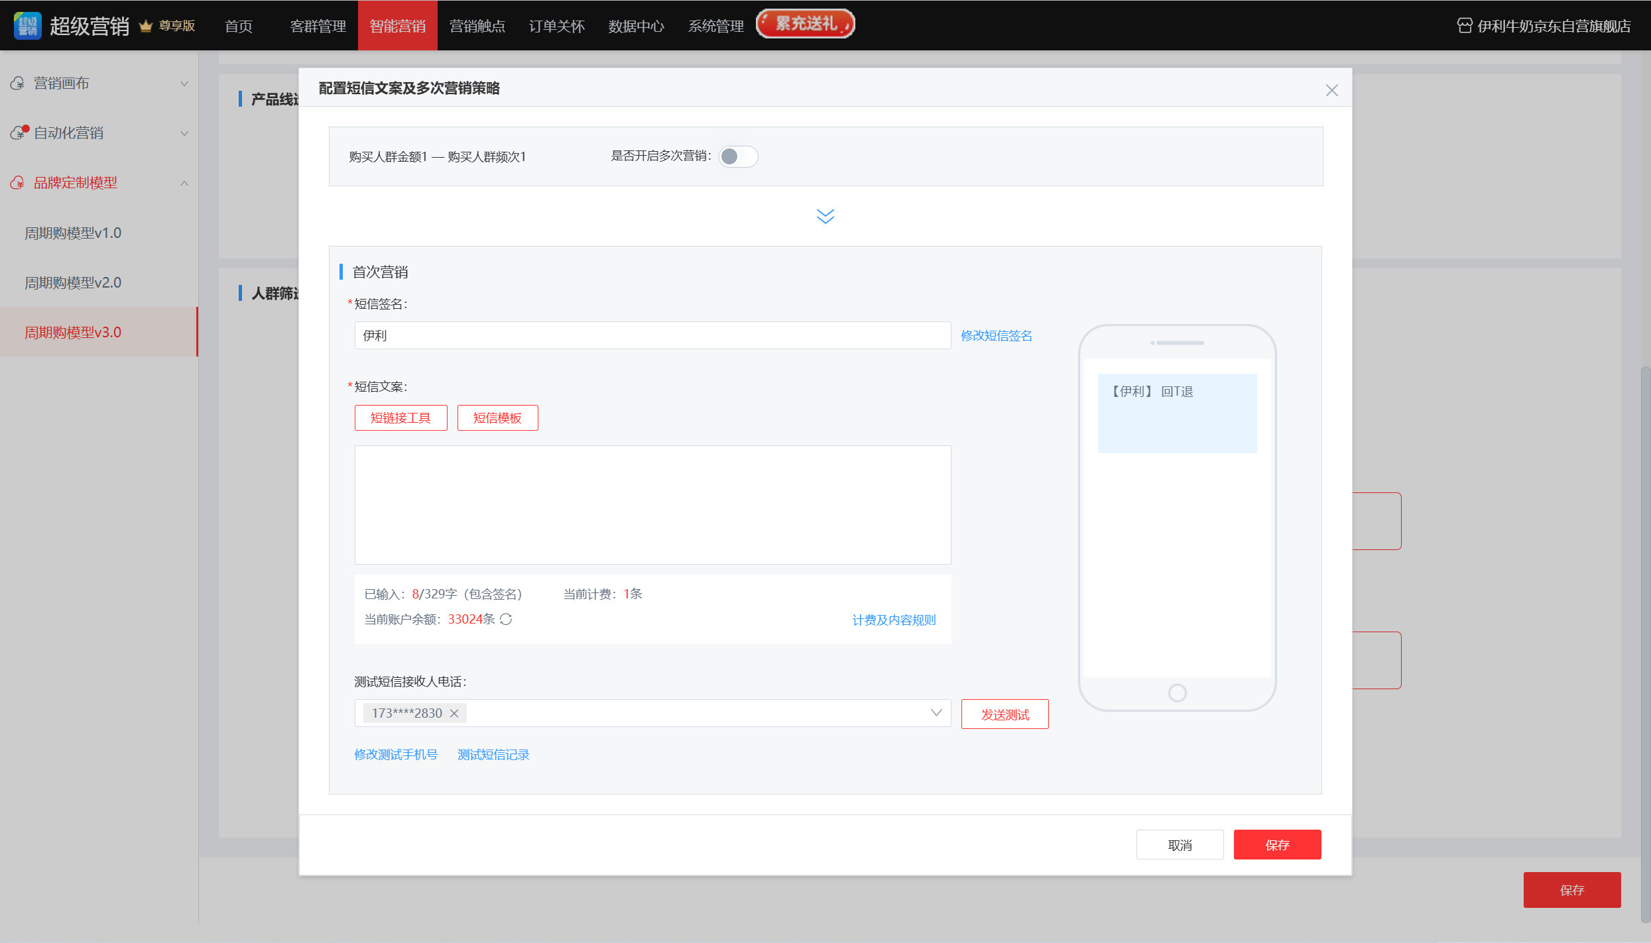Click the 超级营销 logo icon
The image size is (1651, 943).
pyautogui.click(x=27, y=26)
